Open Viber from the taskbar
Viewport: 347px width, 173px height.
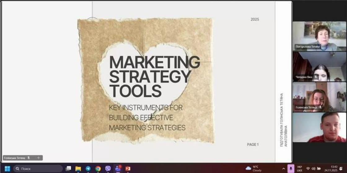(108, 169)
